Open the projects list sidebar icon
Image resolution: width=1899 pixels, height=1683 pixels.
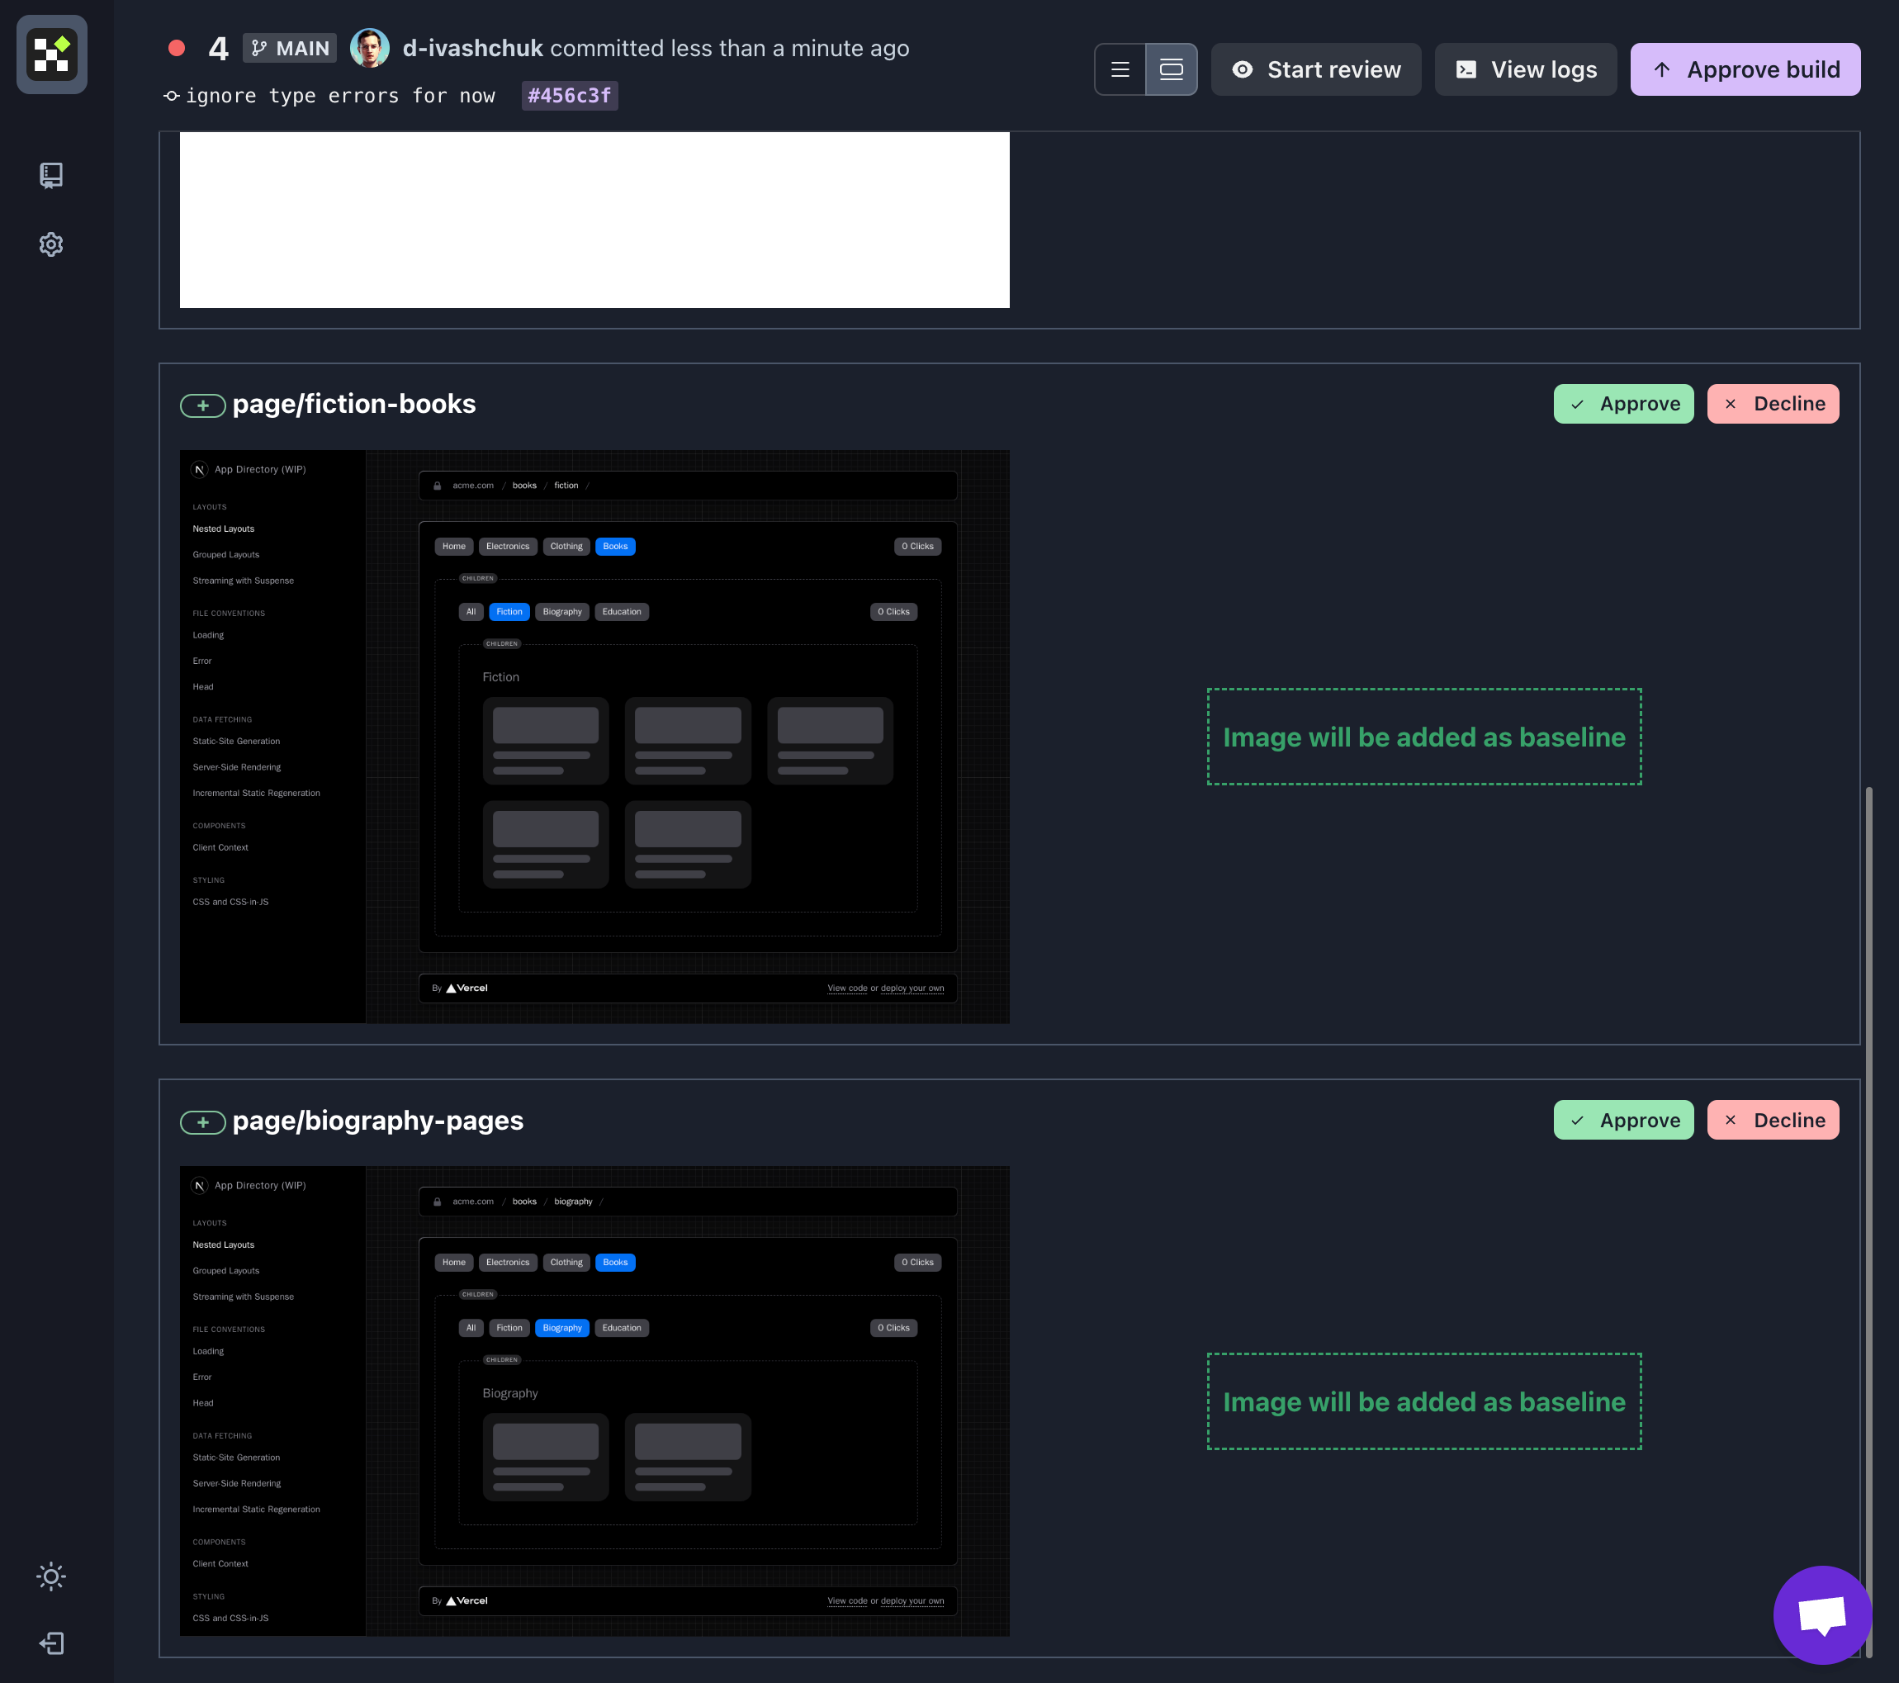click(51, 175)
